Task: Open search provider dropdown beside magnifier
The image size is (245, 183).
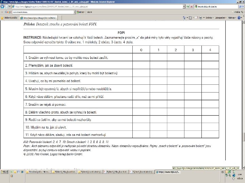Action: tap(243, 6)
